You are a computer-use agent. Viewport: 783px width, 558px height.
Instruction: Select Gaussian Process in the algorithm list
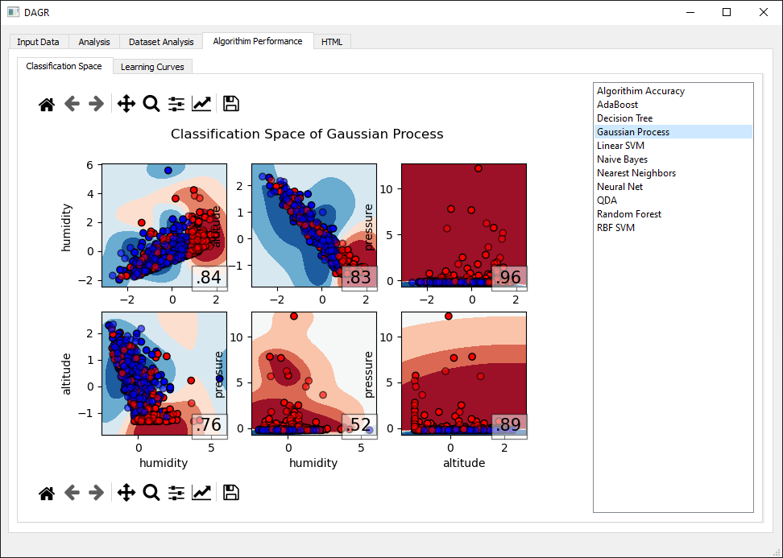pos(673,132)
